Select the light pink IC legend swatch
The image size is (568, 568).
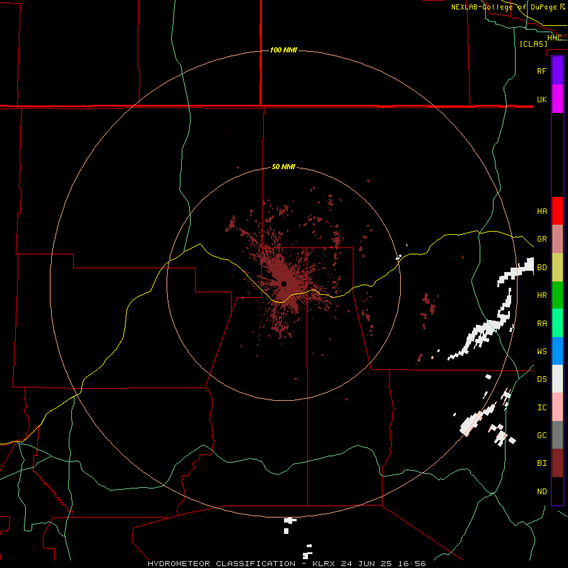click(557, 407)
